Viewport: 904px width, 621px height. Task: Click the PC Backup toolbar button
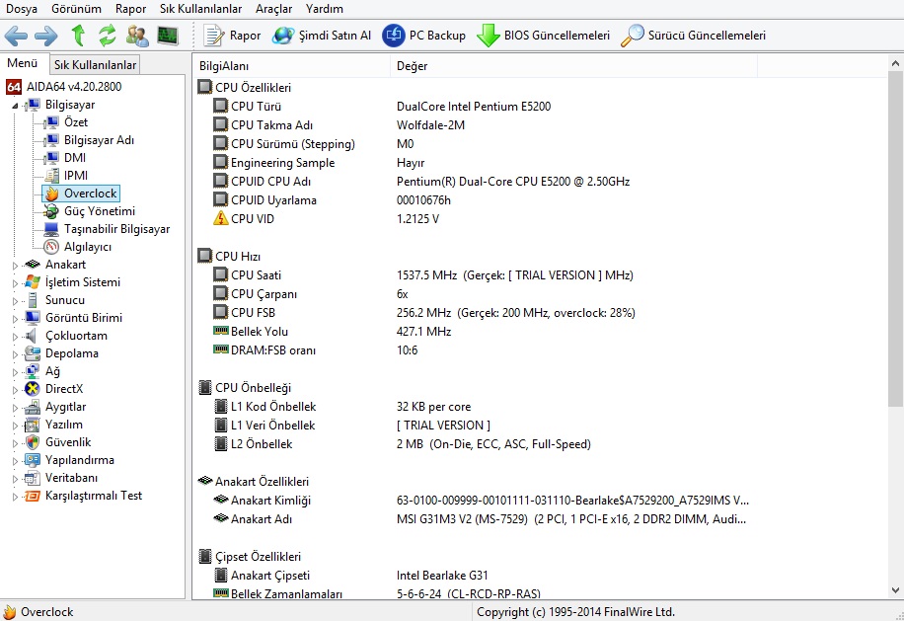pos(423,36)
